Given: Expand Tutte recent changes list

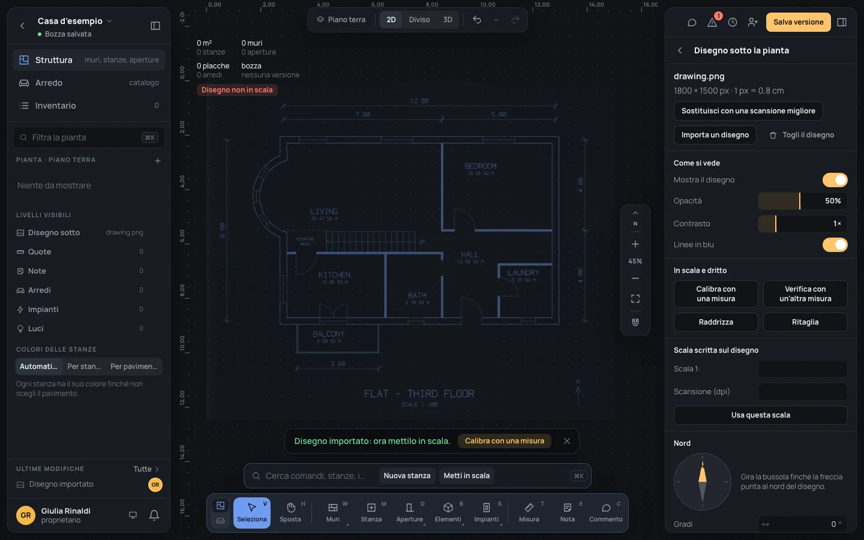Looking at the screenshot, I should tap(146, 469).
